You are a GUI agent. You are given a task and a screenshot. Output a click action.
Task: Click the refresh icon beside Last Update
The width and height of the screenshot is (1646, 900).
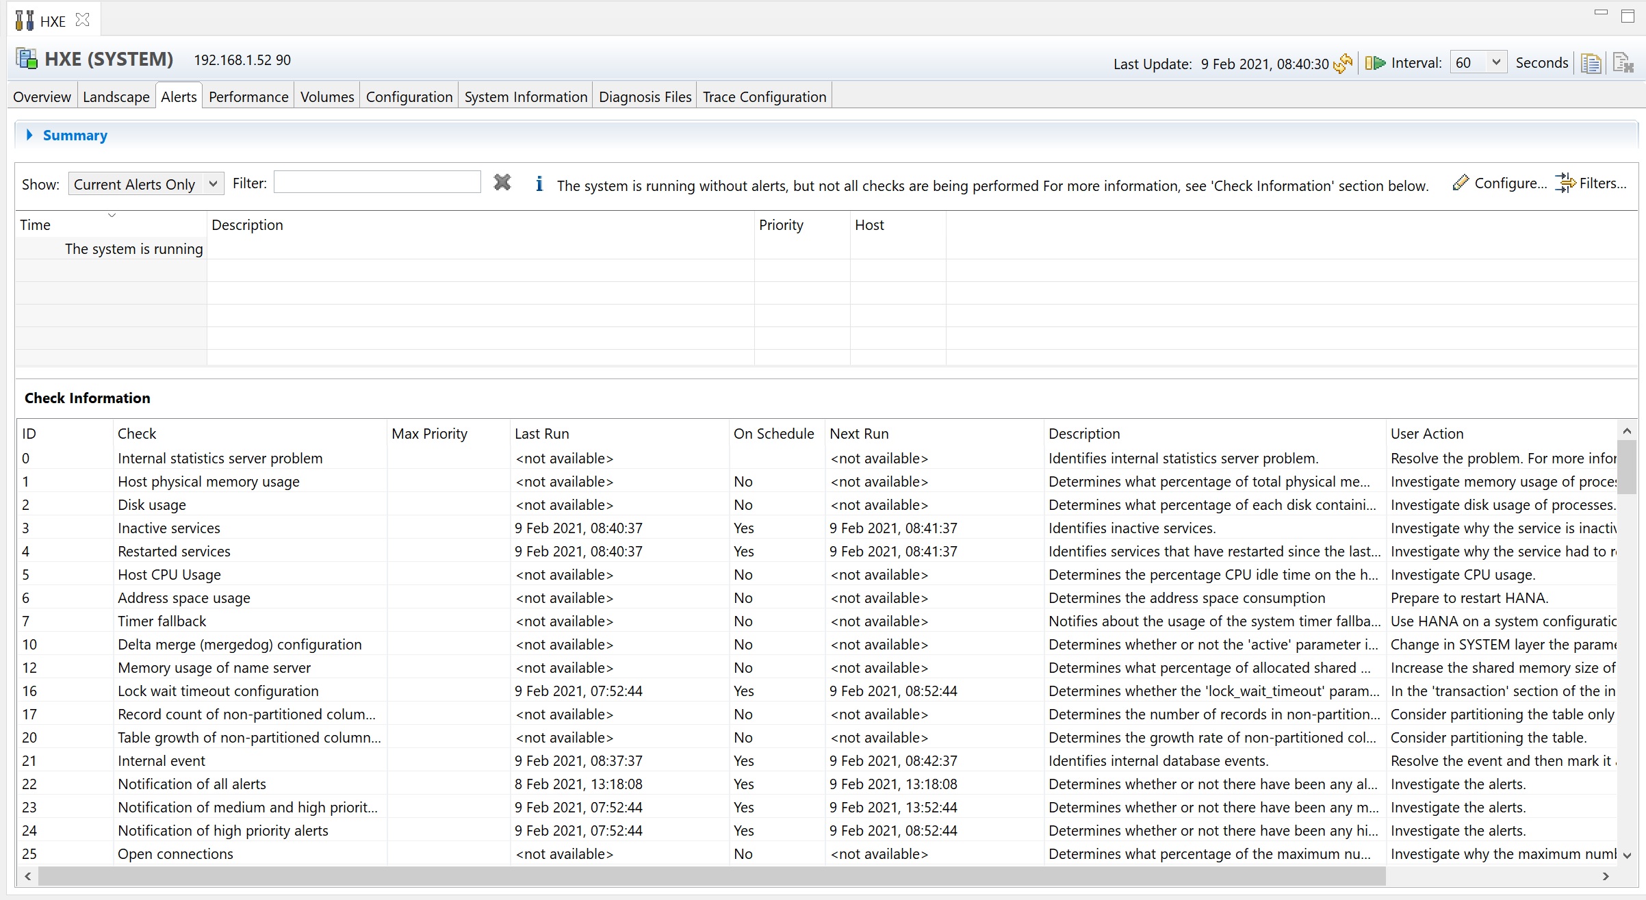tap(1343, 63)
